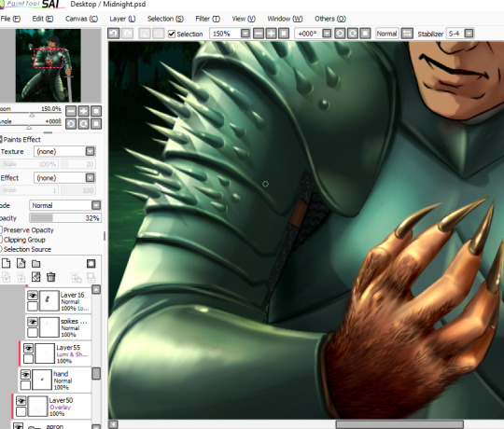Enable Preserve Opacity option
The width and height of the screenshot is (504, 429).
click(x=1, y=230)
